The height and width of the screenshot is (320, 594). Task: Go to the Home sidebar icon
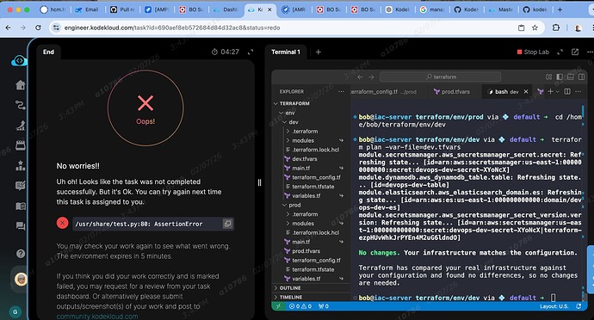[21, 85]
